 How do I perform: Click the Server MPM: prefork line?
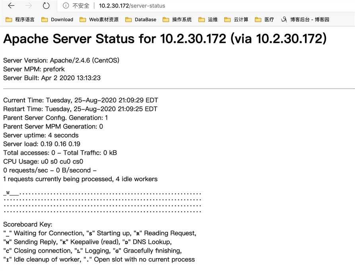click(x=34, y=69)
